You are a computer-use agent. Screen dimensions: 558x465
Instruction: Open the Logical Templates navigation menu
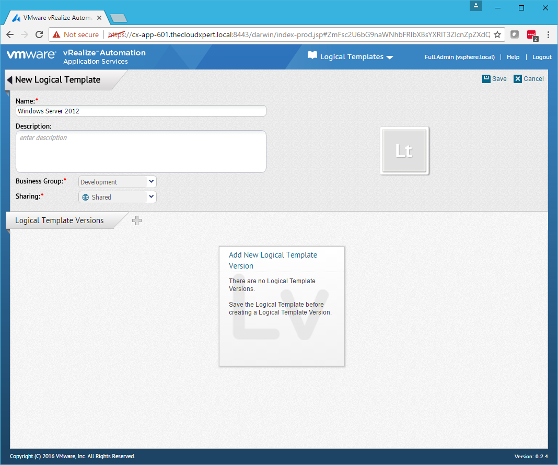click(x=351, y=56)
